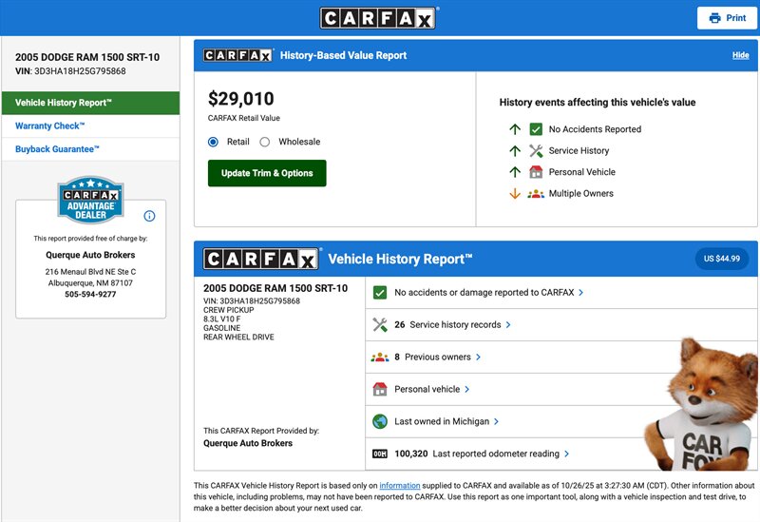Click the CARFAX logo in top header
The height and width of the screenshot is (522, 760).
click(x=379, y=18)
